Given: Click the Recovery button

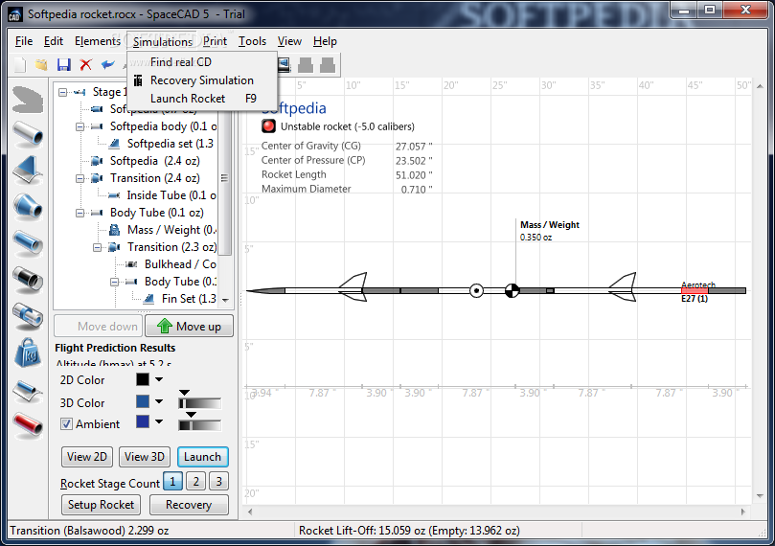Looking at the screenshot, I should (x=189, y=505).
